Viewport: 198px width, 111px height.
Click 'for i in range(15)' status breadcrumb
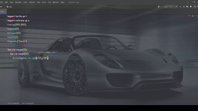tap(28, 103)
